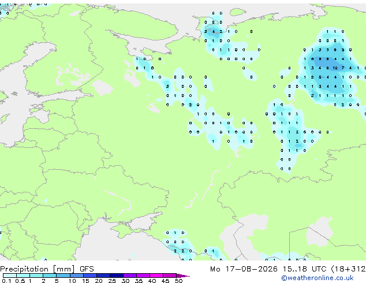Click the 'Precipitation [mm] GFS' title text
This screenshot has width=366, height=283.
[x=47, y=269]
